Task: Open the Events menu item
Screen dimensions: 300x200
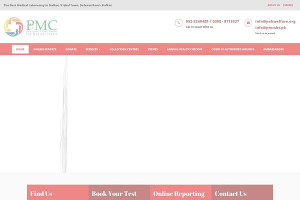Action: tap(152, 49)
